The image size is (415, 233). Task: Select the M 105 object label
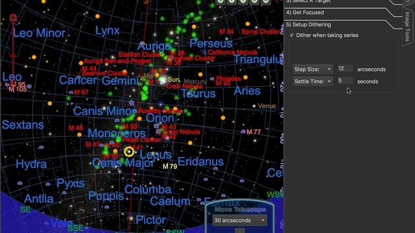(18, 89)
